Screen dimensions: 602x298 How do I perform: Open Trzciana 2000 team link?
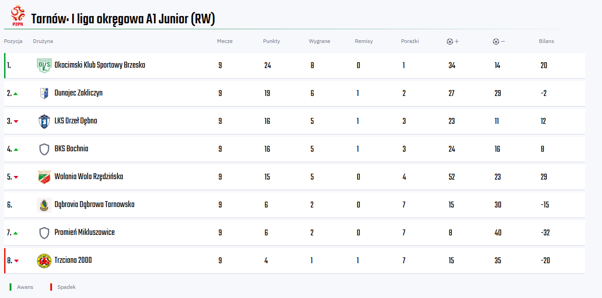coord(73,260)
